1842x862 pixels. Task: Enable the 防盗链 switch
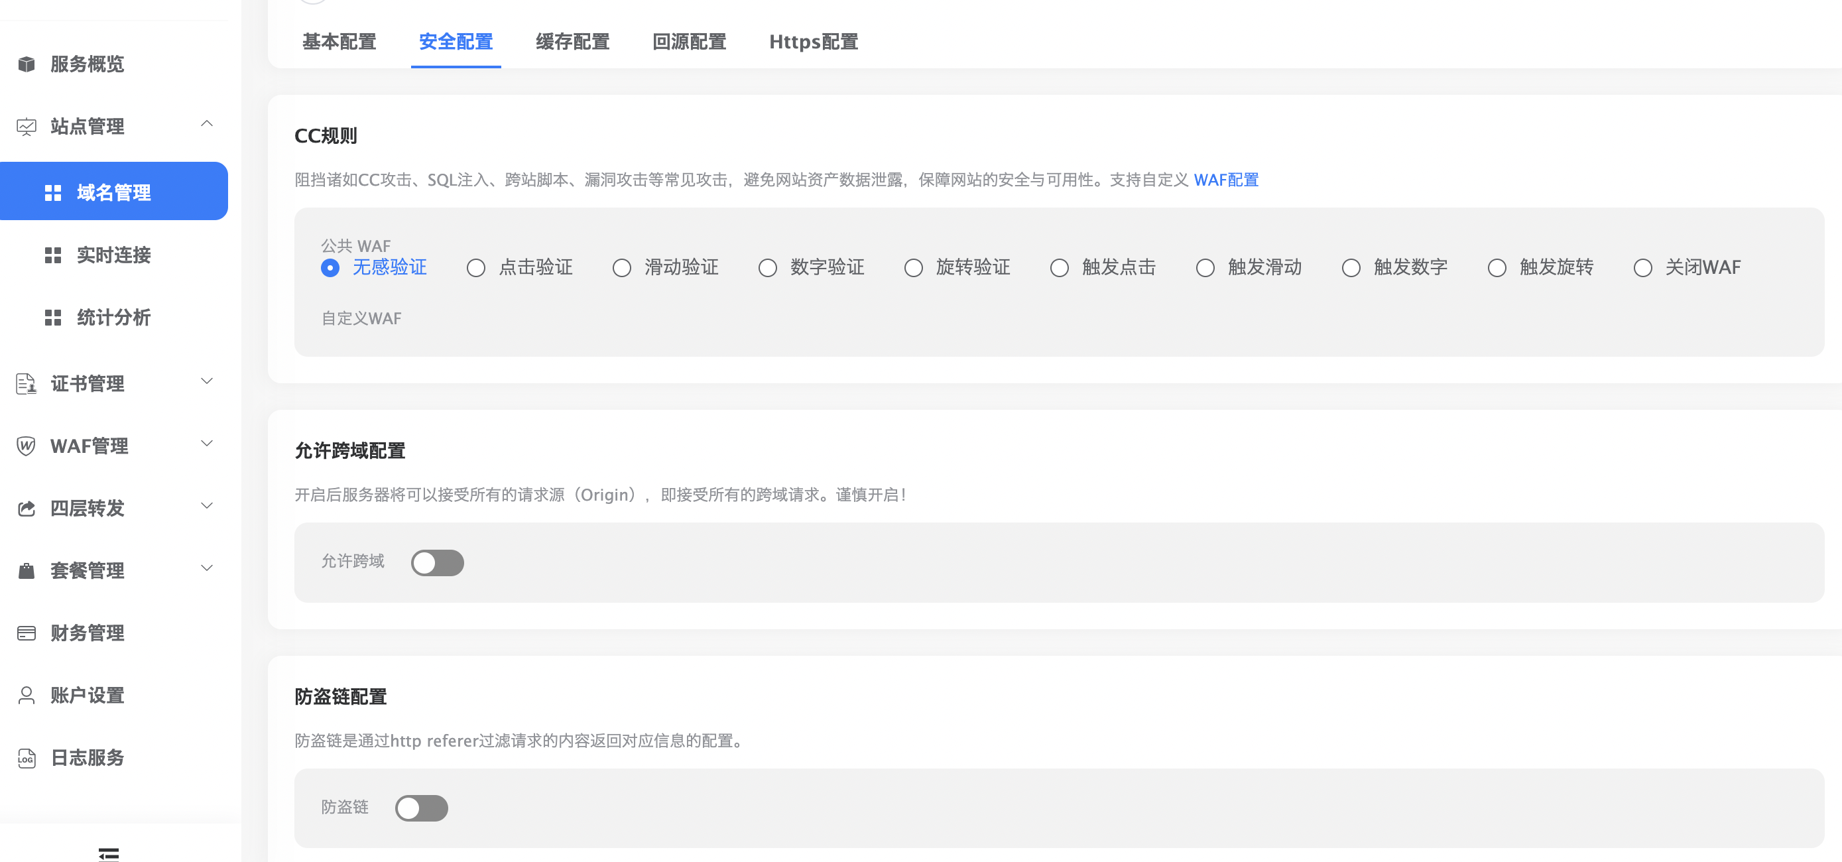pos(421,808)
